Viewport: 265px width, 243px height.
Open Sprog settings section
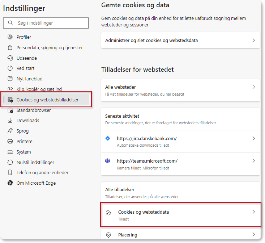tap(22, 131)
